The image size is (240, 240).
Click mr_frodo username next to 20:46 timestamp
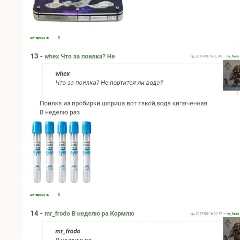(x=233, y=56)
